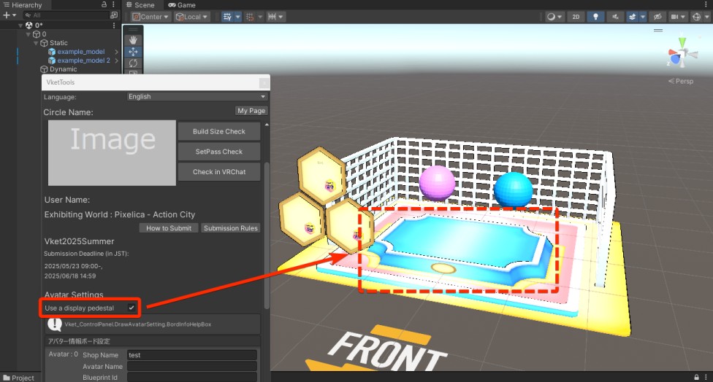The image size is (713, 382).
Task: Select the Rotate tool
Action: pos(133,63)
